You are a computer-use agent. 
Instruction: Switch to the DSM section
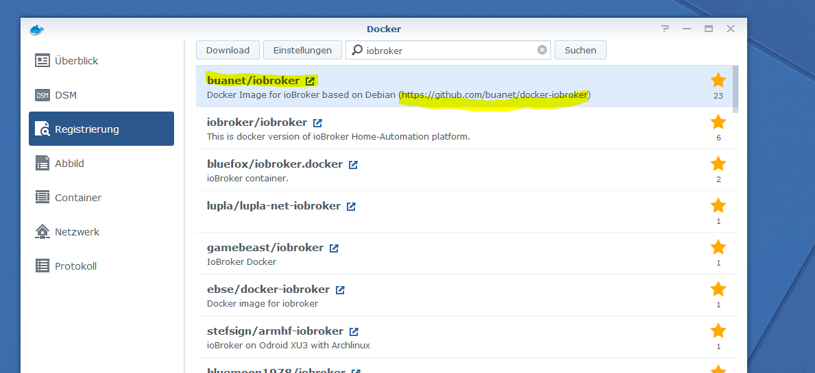click(x=101, y=95)
